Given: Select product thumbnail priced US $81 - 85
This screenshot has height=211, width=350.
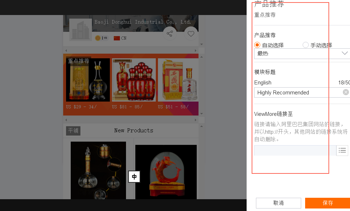Looking at the screenshot, I should point(134,80).
